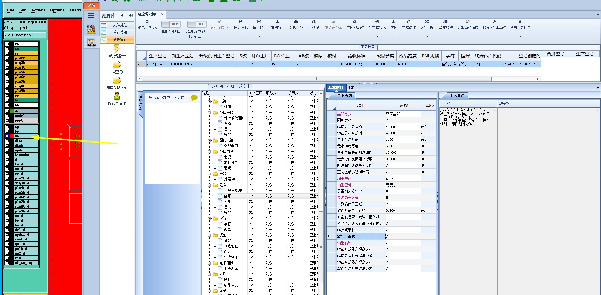
Task: Toggle the 启动修改(E) OFF switch
Action: tap(196, 24)
